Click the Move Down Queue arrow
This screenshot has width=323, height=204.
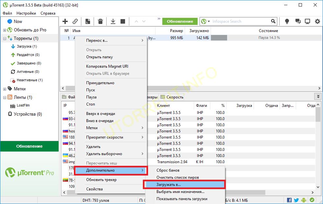click(144, 21)
